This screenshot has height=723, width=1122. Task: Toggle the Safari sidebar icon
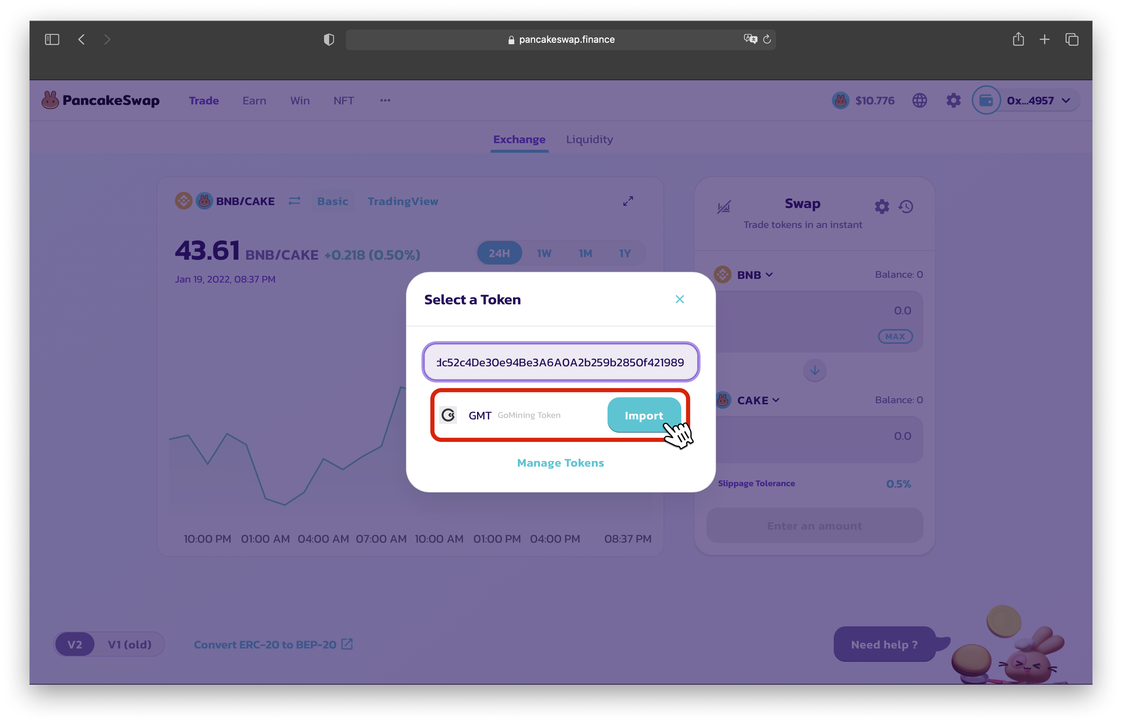52,39
